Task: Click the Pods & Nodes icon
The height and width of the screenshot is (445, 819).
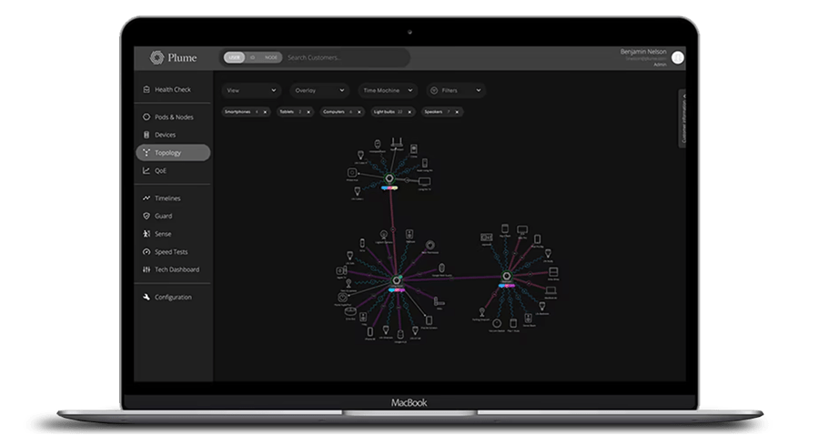Action: click(147, 117)
